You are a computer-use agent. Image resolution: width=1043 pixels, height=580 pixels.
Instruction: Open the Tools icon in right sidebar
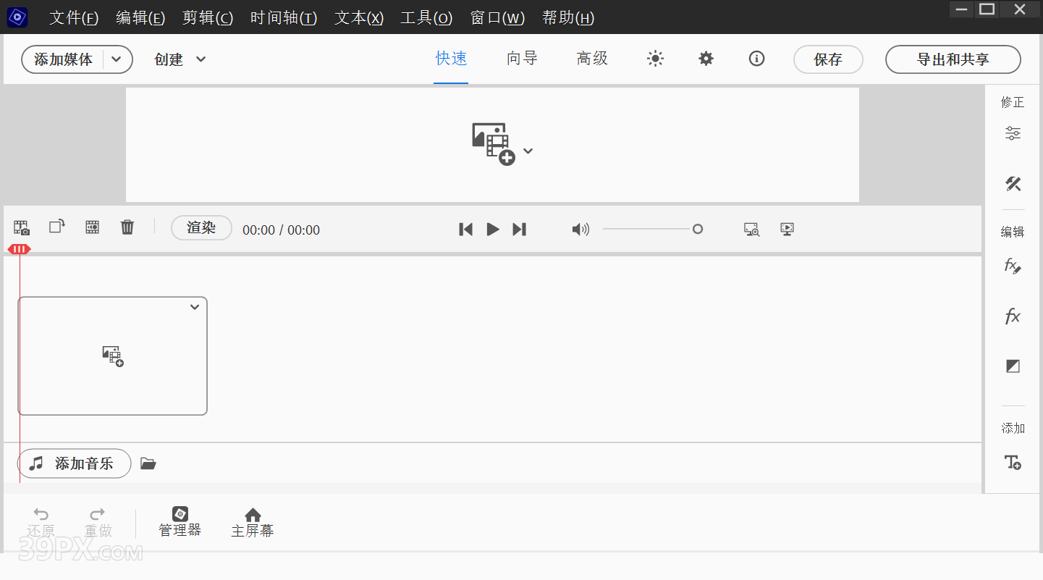pos(1013,184)
